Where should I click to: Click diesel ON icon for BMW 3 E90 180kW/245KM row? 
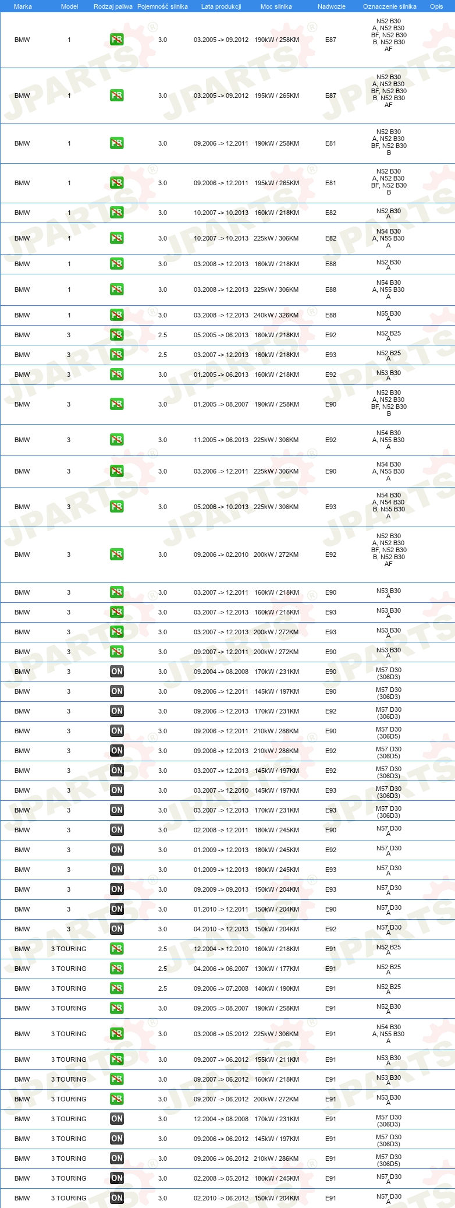click(116, 830)
